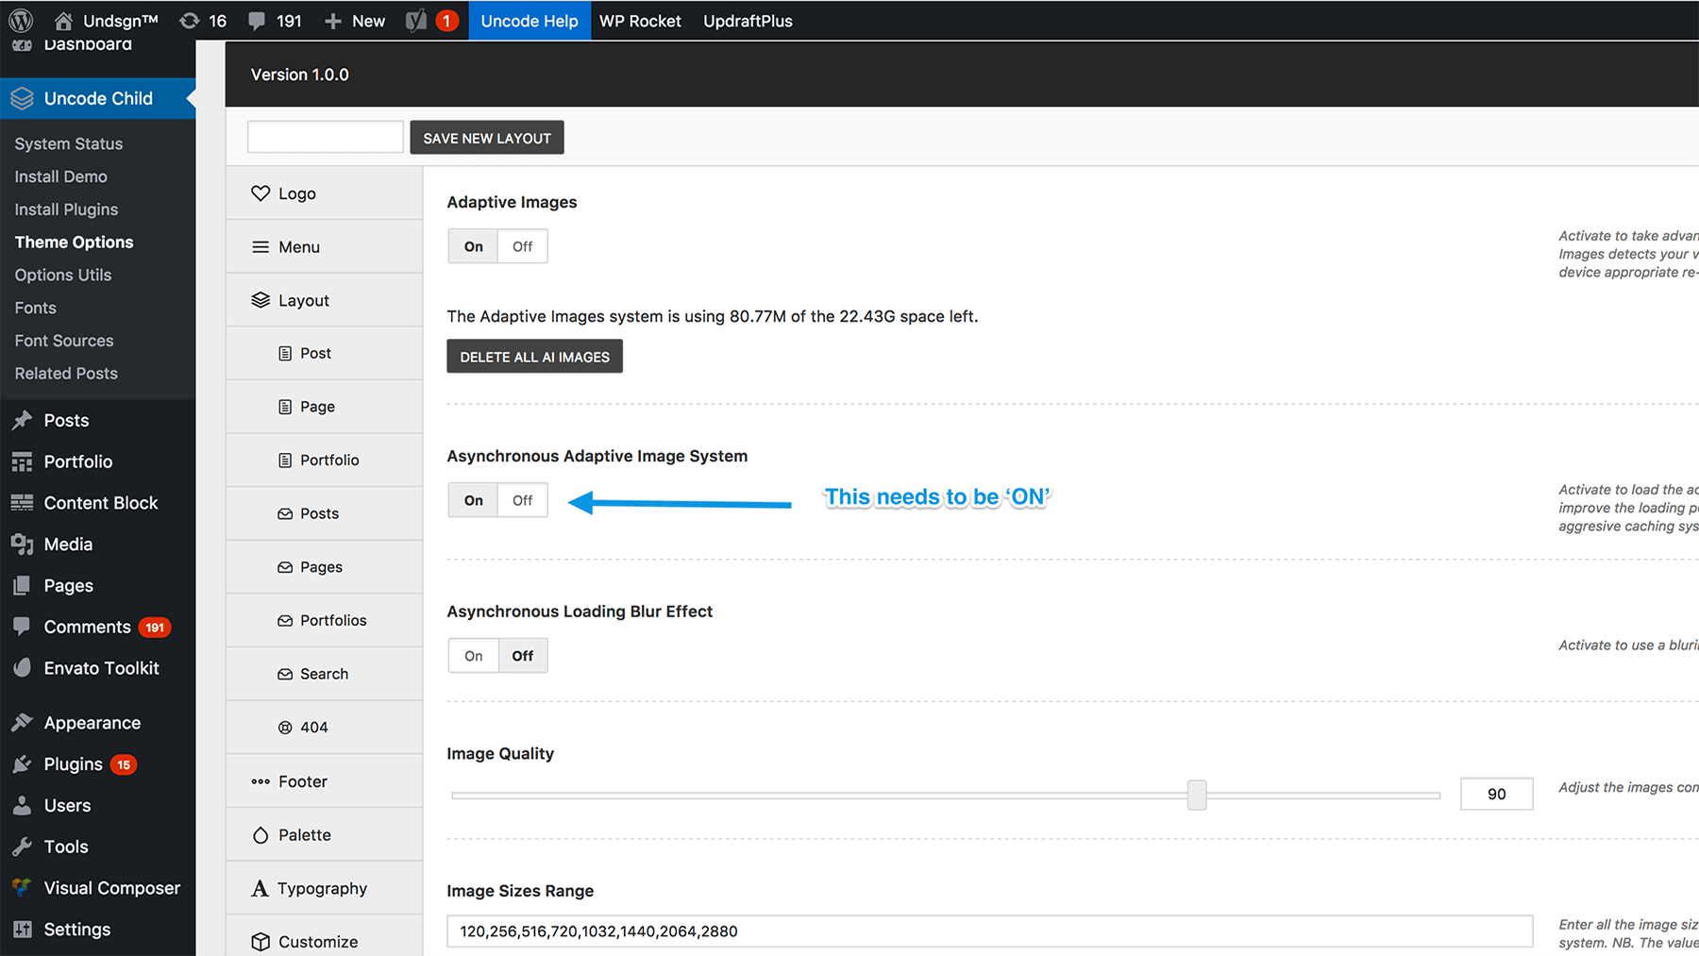This screenshot has height=956, width=1699.
Task: Enable Asynchronous Loading Blur Effect
Action: point(473,656)
